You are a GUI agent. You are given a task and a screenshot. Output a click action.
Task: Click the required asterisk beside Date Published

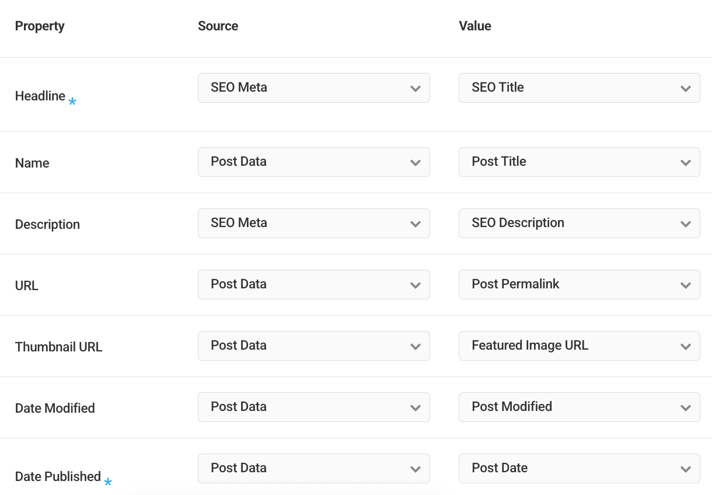tap(109, 482)
